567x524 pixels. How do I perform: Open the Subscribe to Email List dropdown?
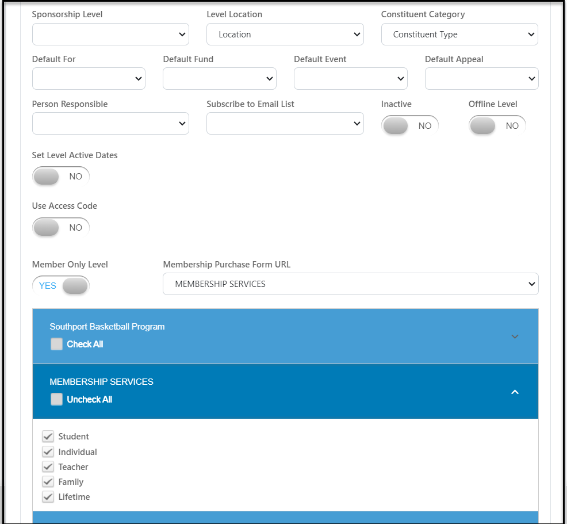pos(285,123)
